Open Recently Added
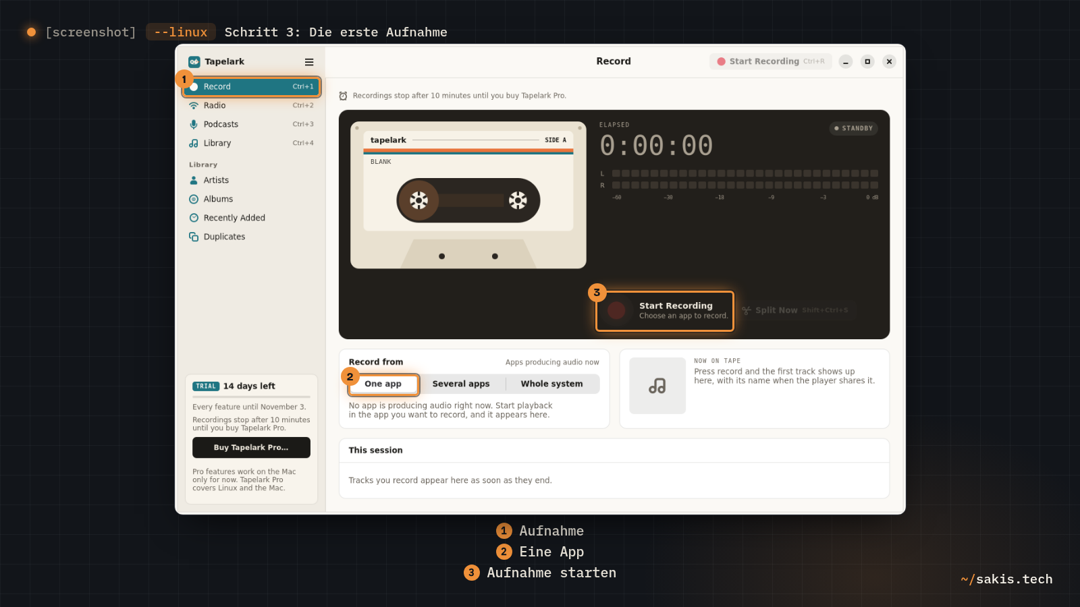Screen dimensions: 1080x607 coord(251,218)
